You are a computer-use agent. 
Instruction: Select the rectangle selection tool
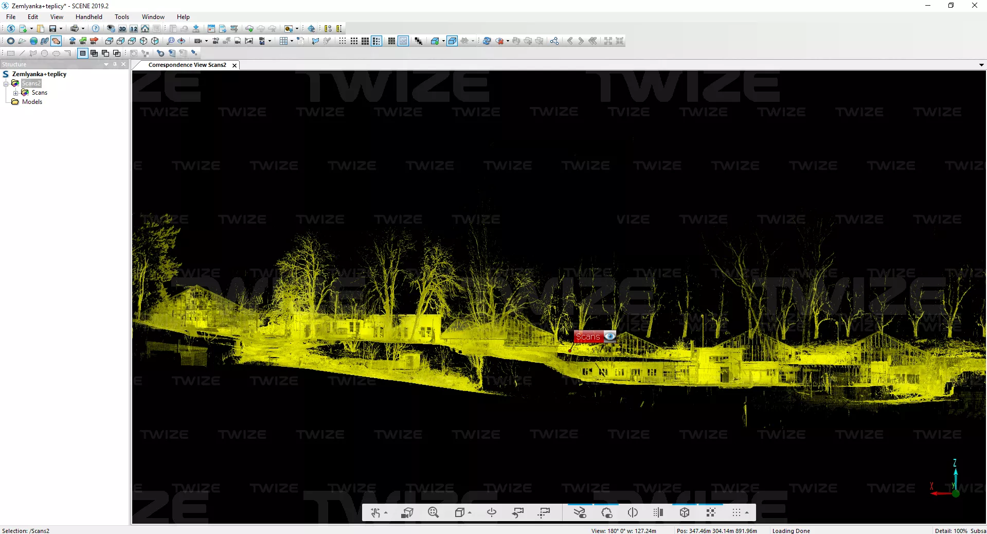click(x=10, y=53)
